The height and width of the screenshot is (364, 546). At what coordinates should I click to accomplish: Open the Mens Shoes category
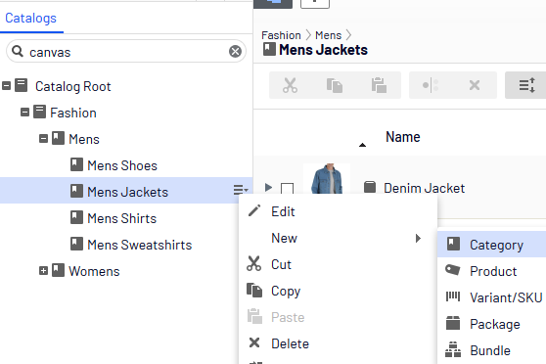click(x=122, y=165)
